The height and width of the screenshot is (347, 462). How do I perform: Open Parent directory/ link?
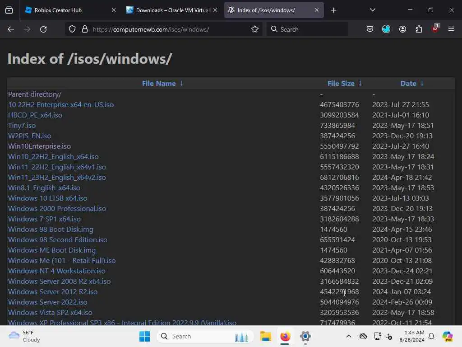tap(35, 94)
